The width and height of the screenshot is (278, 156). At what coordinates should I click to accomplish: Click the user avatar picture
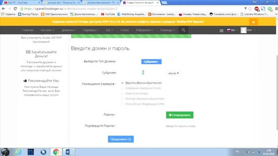click(243, 30)
